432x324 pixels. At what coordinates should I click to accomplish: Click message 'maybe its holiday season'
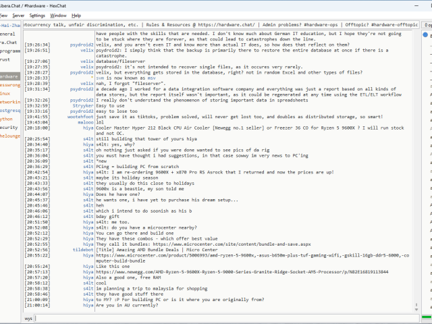coord(127,178)
